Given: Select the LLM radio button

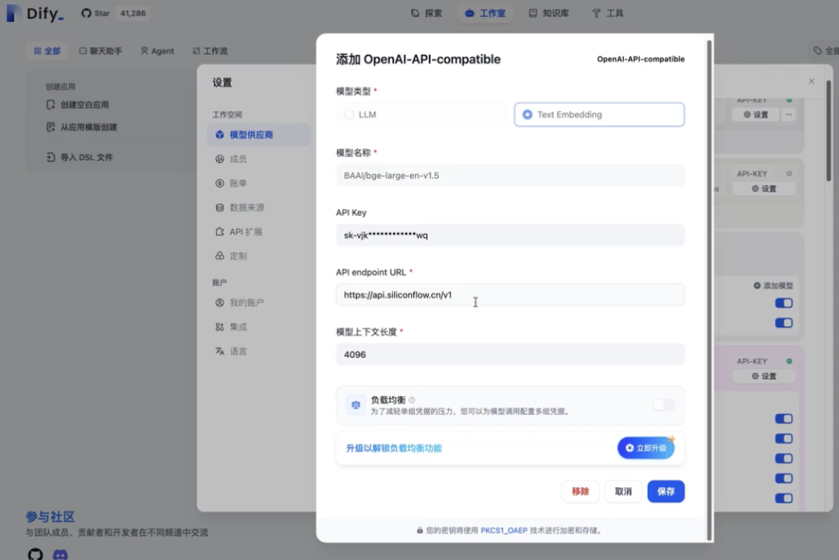Looking at the screenshot, I should click(x=349, y=113).
